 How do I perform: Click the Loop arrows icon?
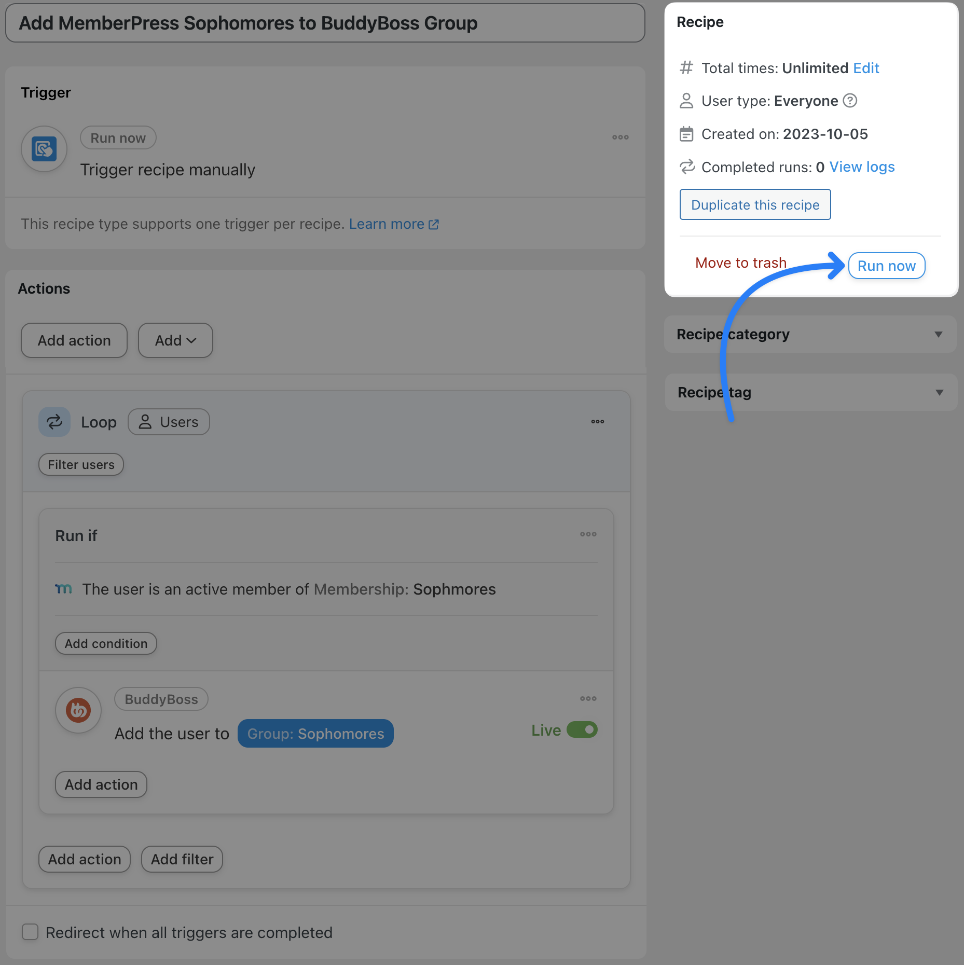coord(54,422)
